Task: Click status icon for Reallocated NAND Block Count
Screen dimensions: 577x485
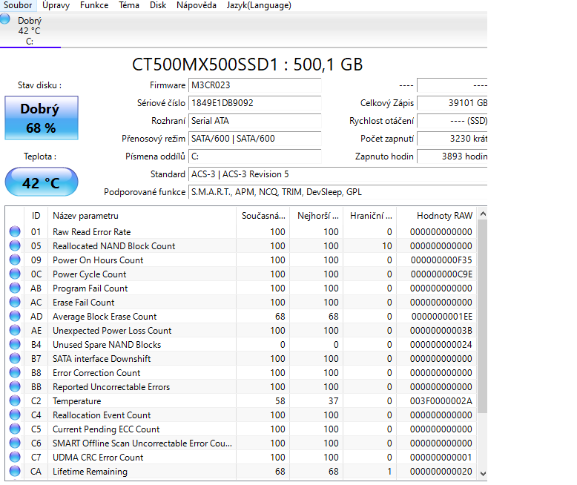Action: pos(15,245)
